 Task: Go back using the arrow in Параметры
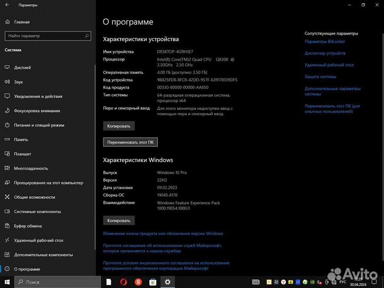click(x=7, y=5)
